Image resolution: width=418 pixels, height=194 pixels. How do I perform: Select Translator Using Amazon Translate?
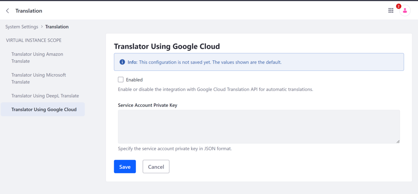[x=37, y=58]
